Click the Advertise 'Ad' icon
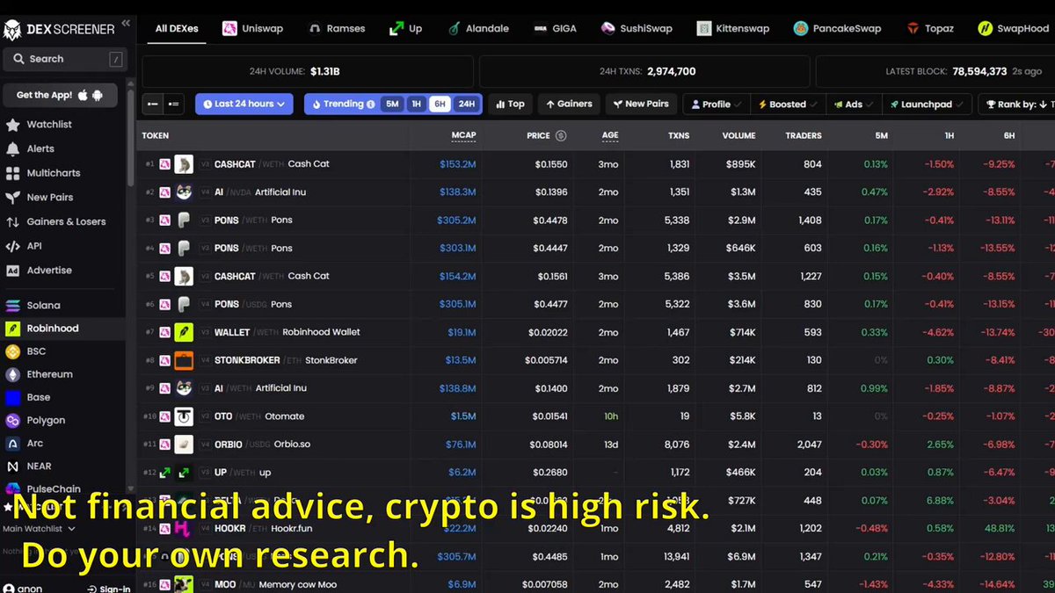 point(12,271)
